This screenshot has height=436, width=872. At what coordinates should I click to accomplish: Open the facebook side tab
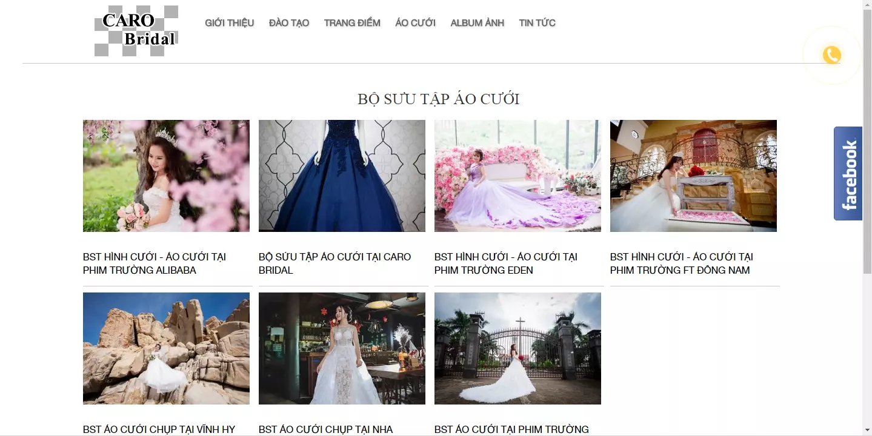(x=848, y=173)
